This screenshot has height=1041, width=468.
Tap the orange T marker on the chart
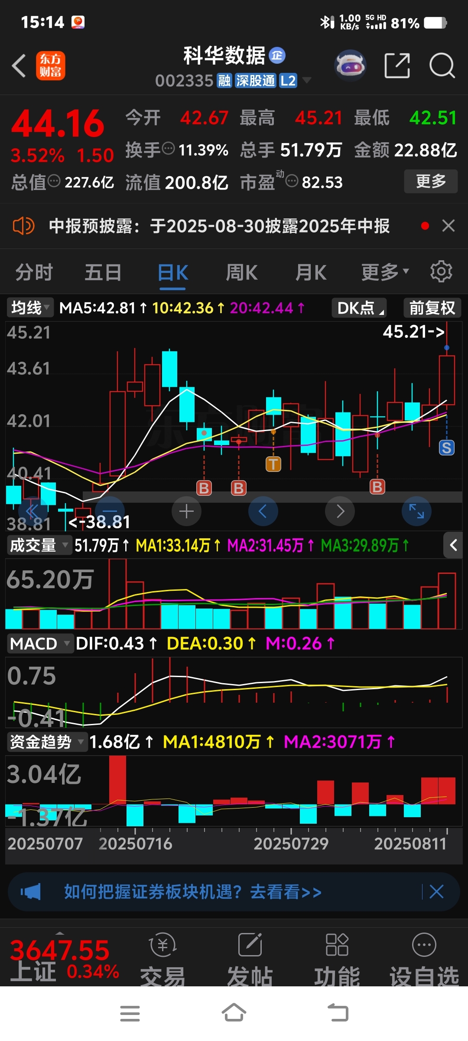273,464
